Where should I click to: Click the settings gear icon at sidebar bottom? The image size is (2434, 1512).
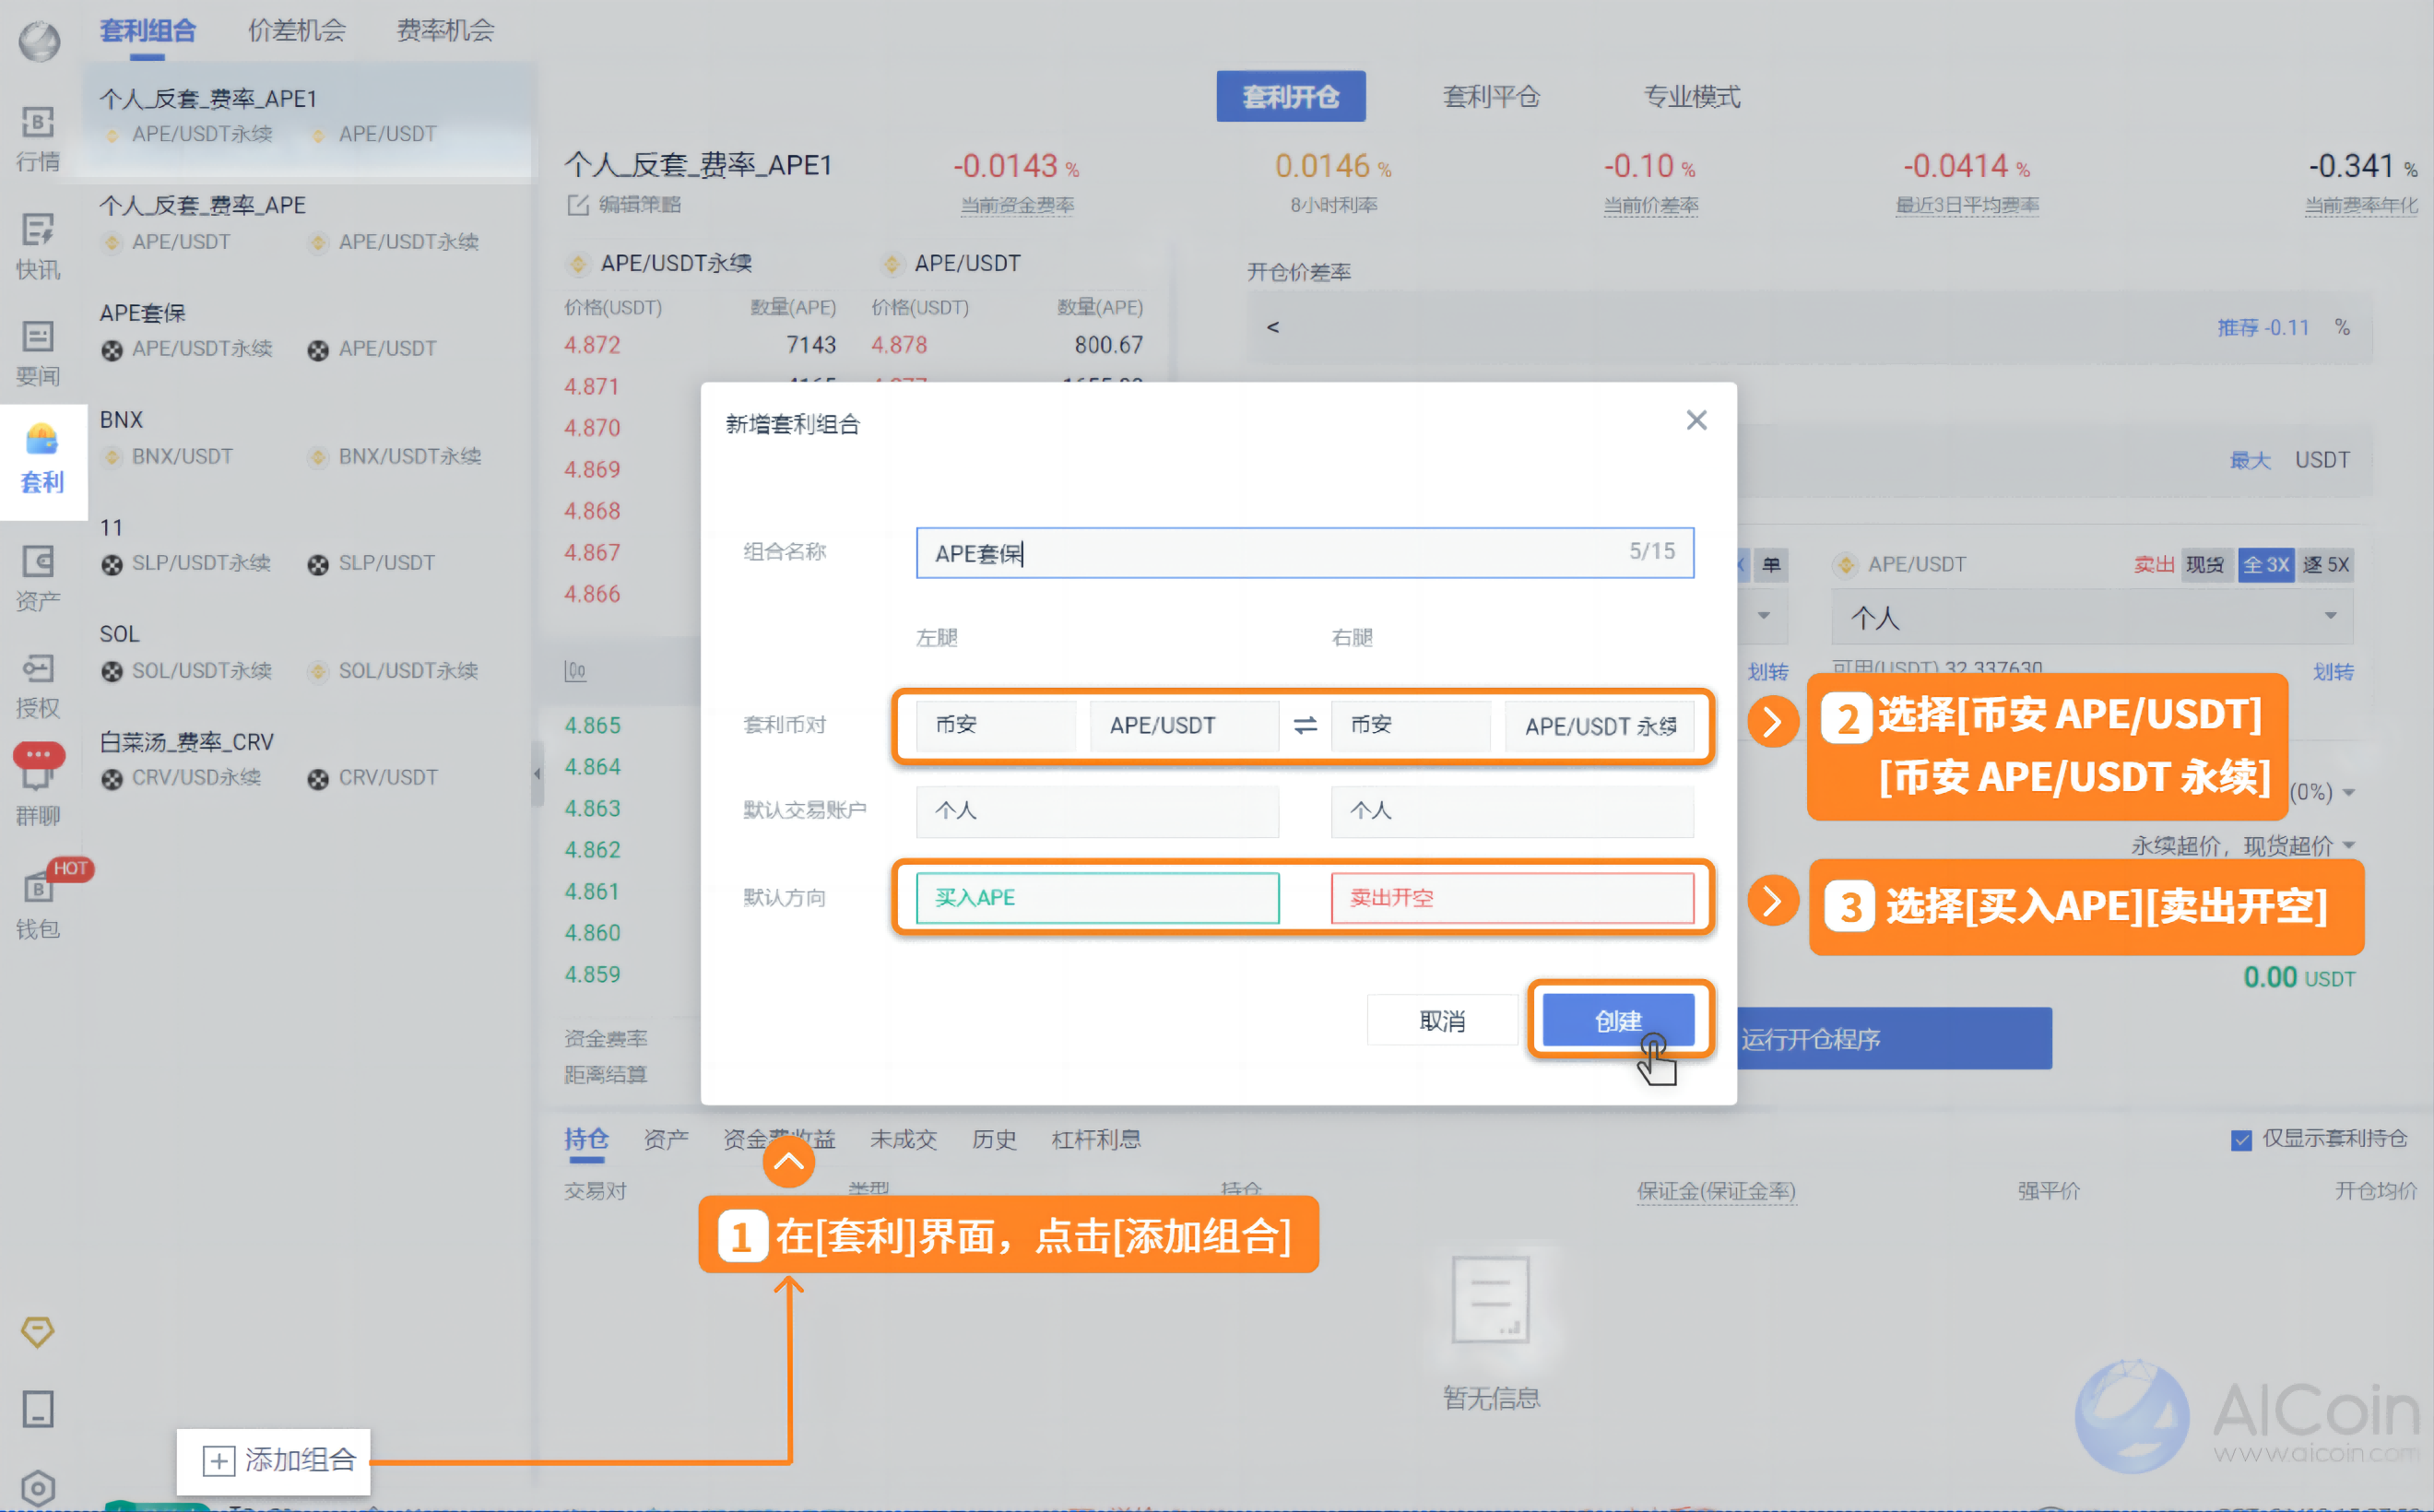38,1488
